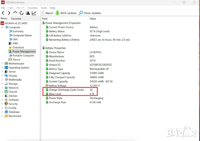The image size is (200, 141).
Task: Select the Fully Charged Capacity row
Action: click(75, 77)
